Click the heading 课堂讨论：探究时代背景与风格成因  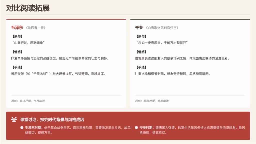52,120
